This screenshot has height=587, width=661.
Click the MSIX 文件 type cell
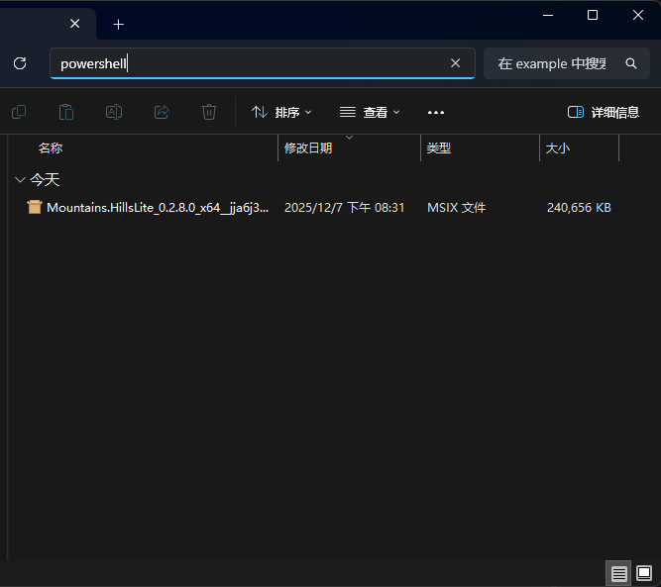(456, 208)
